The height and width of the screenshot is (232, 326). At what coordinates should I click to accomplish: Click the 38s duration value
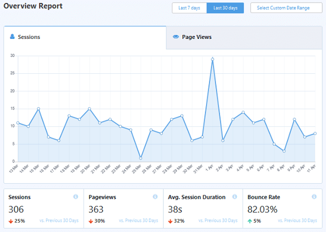(175, 209)
